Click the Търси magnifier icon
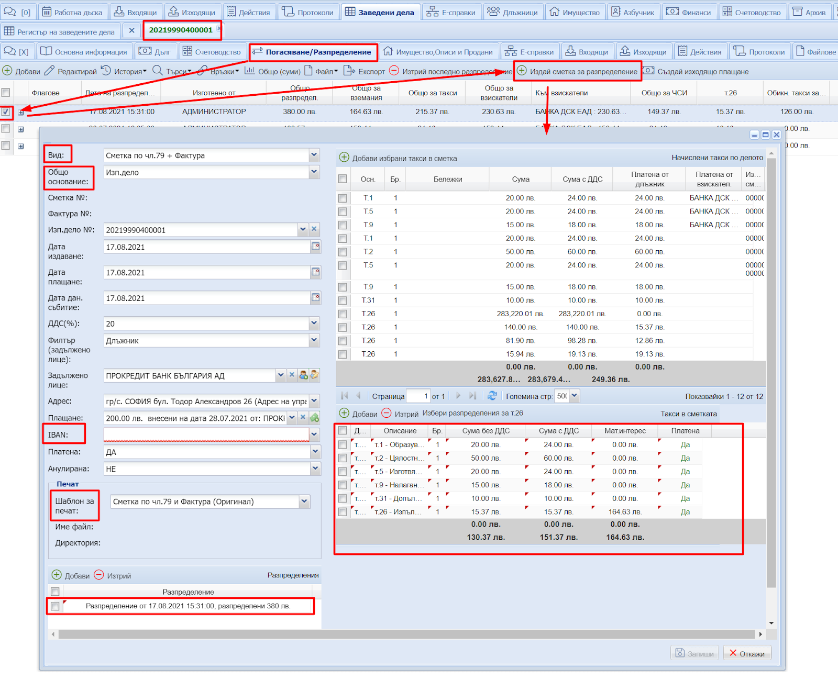 (x=157, y=71)
